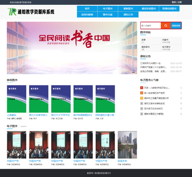This screenshot has width=192, height=177.
Task: Open 电子图书 in the top navigation menu
Action: pyautogui.click(x=108, y=9)
